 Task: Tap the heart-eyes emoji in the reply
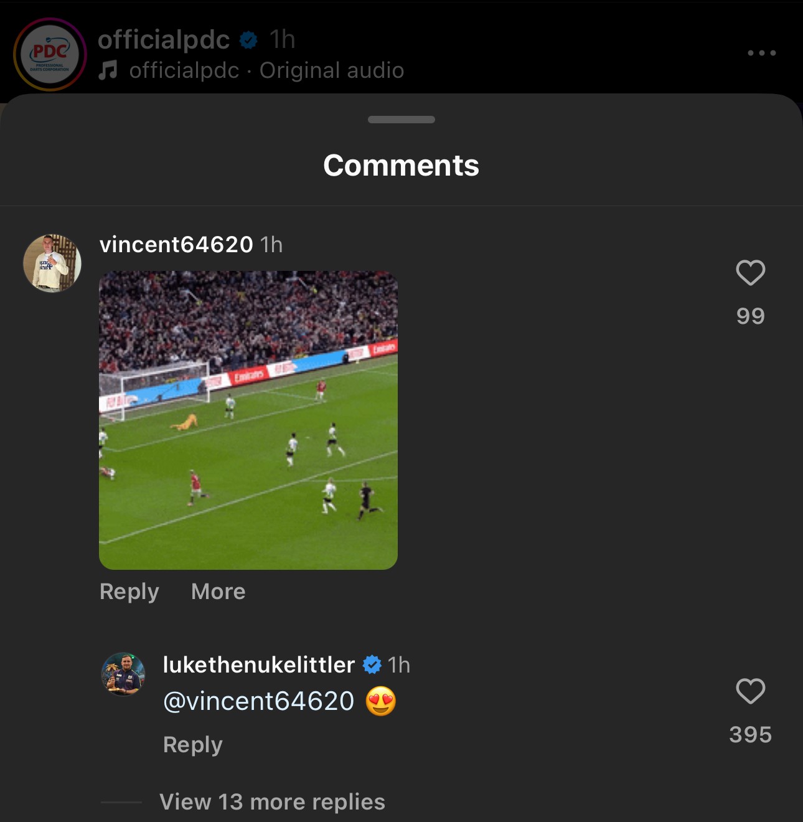tap(381, 701)
